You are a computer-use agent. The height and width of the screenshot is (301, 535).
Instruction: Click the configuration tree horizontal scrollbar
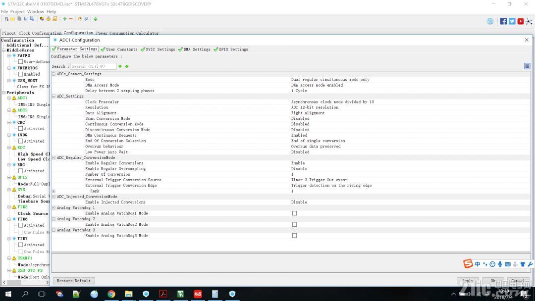pos(26,283)
